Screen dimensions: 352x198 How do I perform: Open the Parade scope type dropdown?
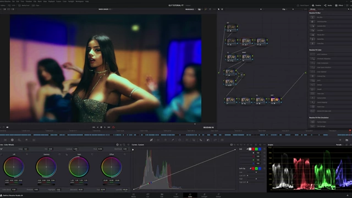339,145
